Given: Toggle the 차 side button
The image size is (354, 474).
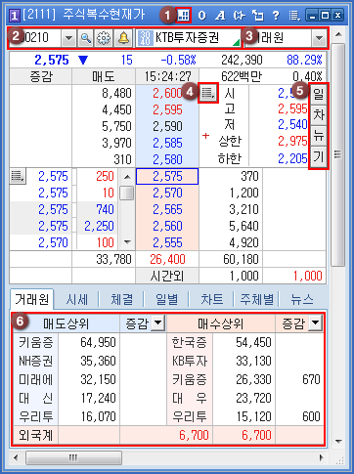Looking at the screenshot, I should pos(319,114).
